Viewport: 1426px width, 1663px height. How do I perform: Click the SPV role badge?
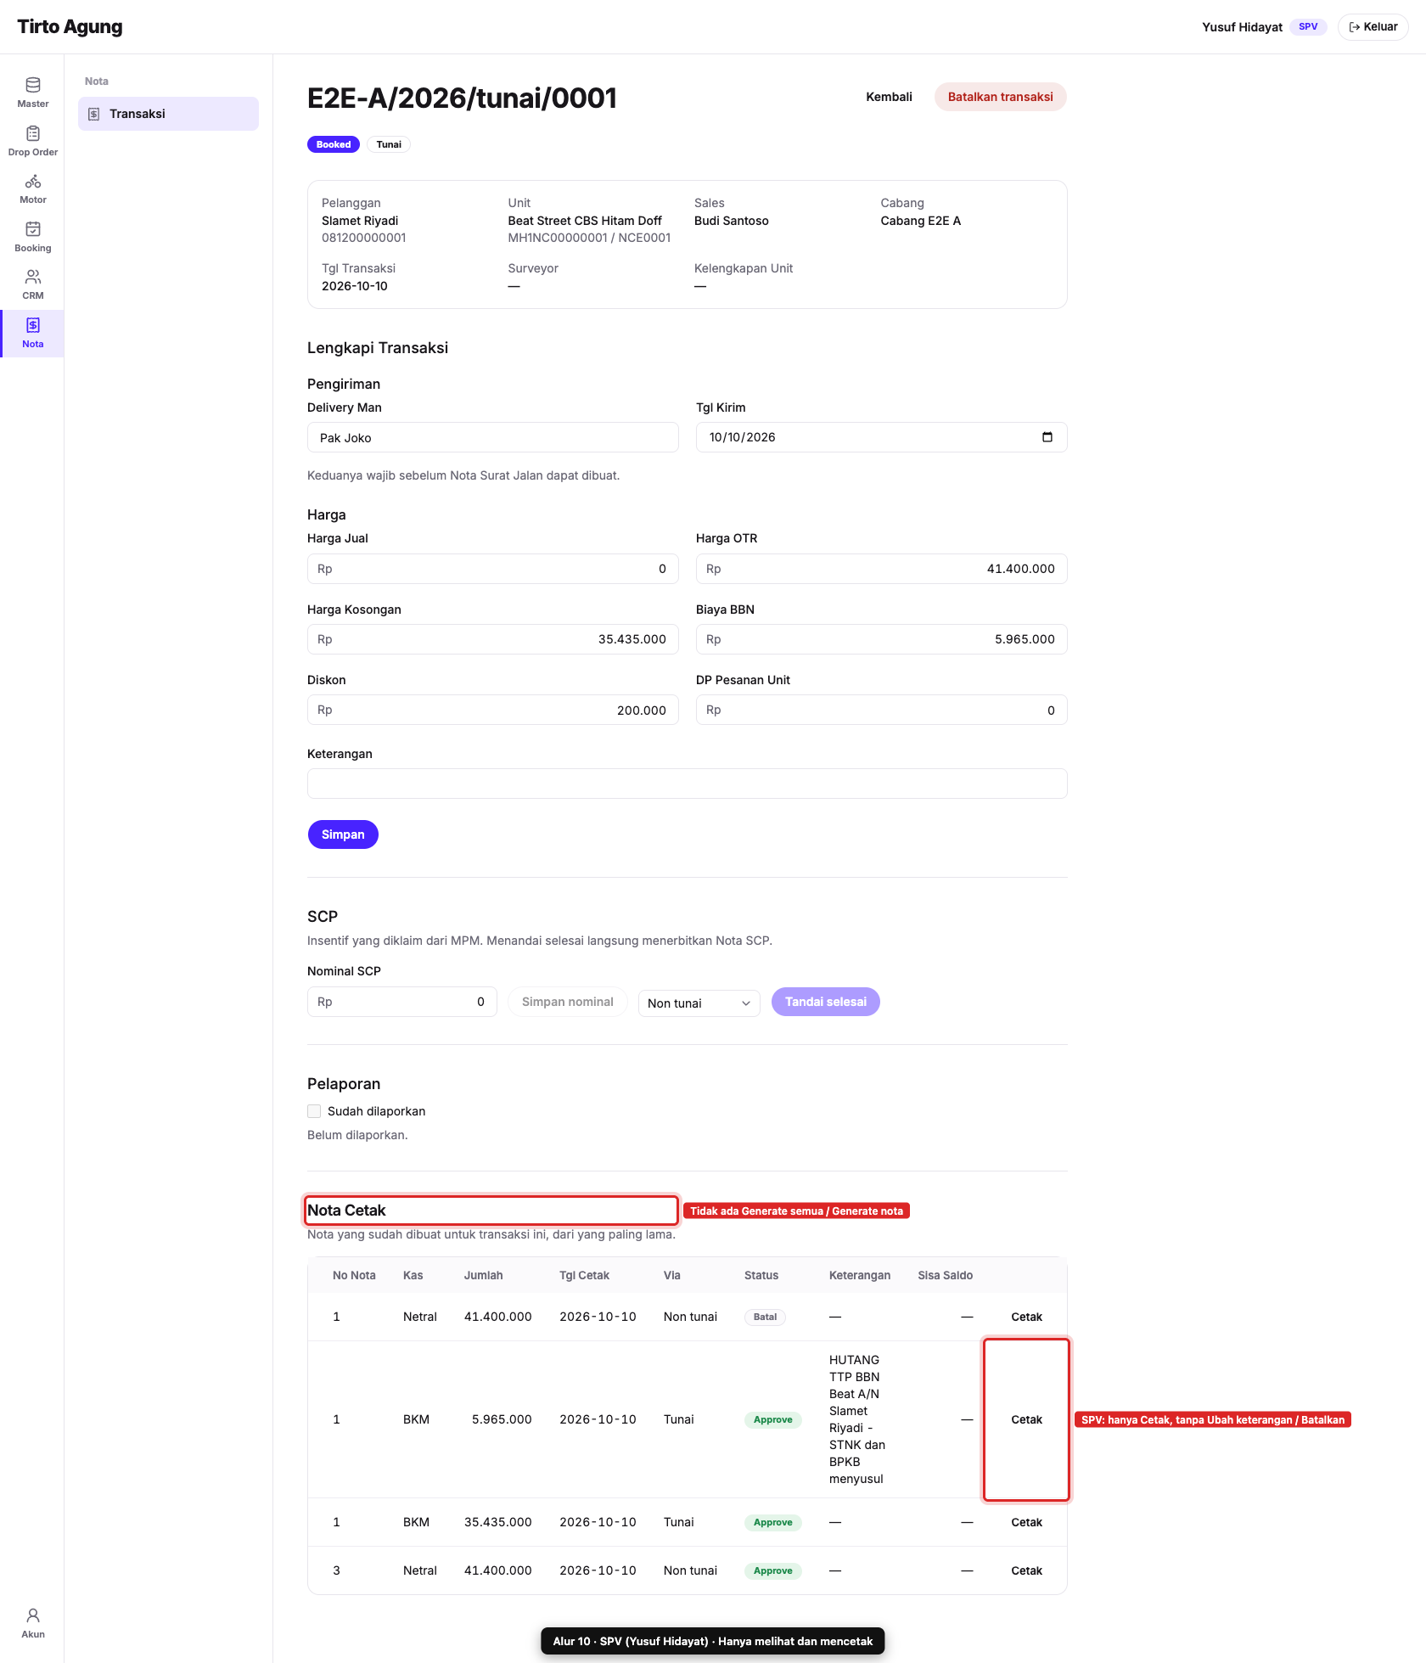[x=1308, y=26]
